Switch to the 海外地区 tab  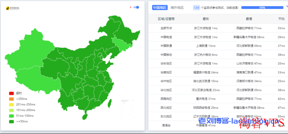177,8
